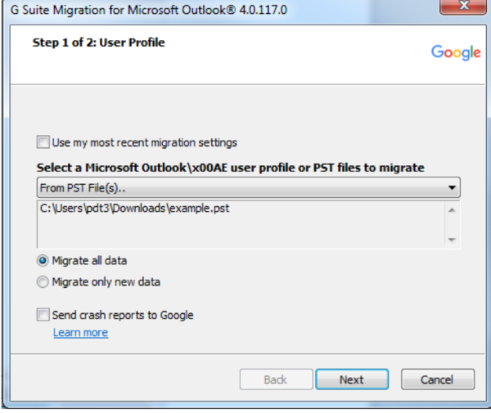This screenshot has width=491, height=413.
Task: Click the disabled Back button
Action: [x=276, y=379]
